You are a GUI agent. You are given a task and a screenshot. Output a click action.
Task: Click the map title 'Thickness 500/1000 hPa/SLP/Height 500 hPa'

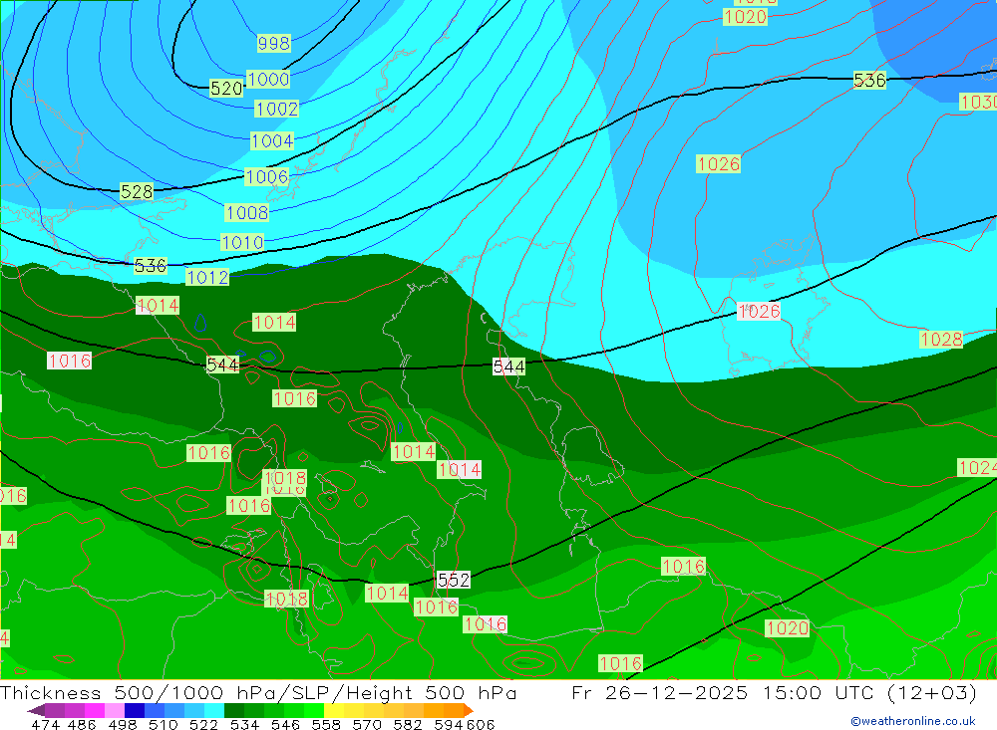(x=258, y=692)
